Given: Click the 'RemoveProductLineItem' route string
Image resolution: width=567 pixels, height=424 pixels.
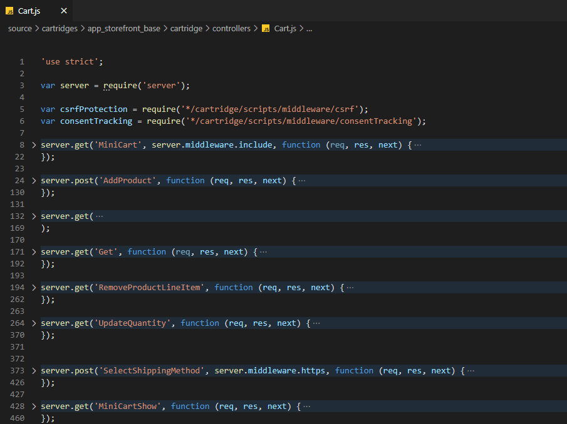Looking at the screenshot, I should coord(149,288).
